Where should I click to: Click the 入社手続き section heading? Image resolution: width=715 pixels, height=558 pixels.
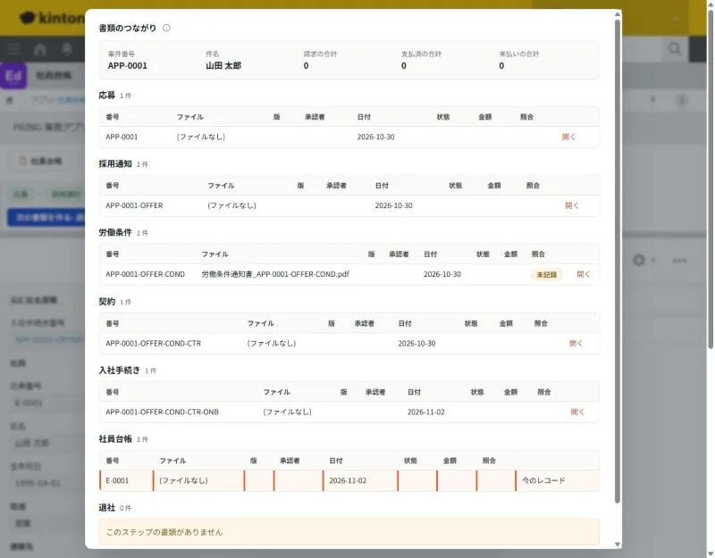tap(119, 371)
